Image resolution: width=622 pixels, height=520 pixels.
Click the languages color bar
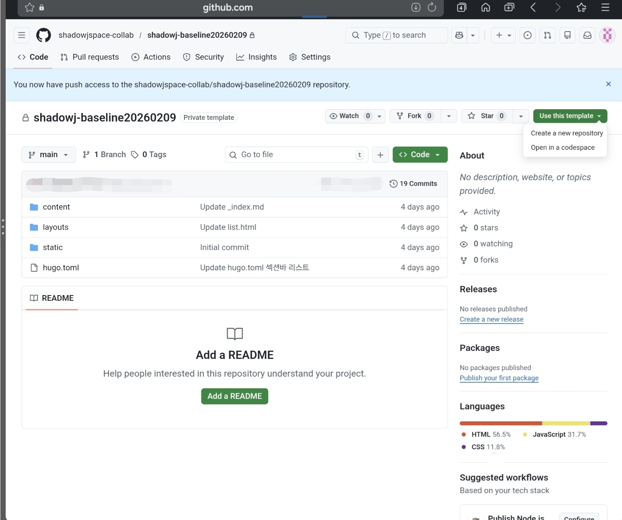[x=533, y=423]
